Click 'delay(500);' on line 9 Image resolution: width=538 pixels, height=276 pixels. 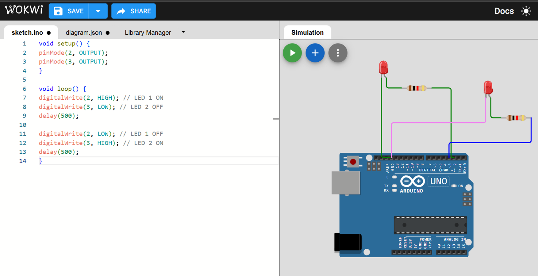click(x=59, y=116)
